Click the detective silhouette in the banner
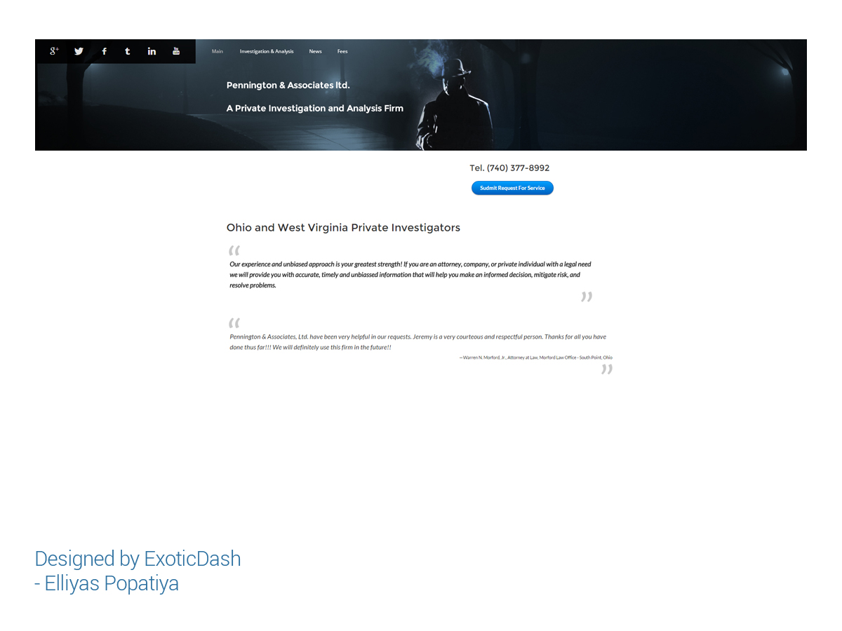The height and width of the screenshot is (631, 842). 454,105
